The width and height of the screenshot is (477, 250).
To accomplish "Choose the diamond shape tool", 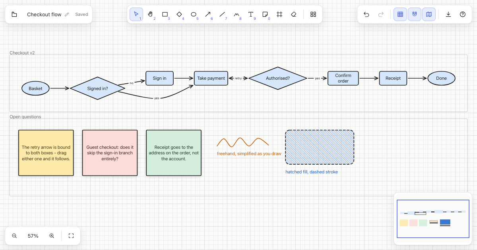I will (x=179, y=14).
